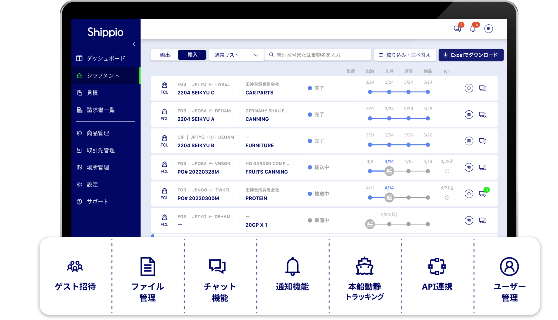
Task: Open the chat icon with 2 unread messages
Action: [457, 28]
